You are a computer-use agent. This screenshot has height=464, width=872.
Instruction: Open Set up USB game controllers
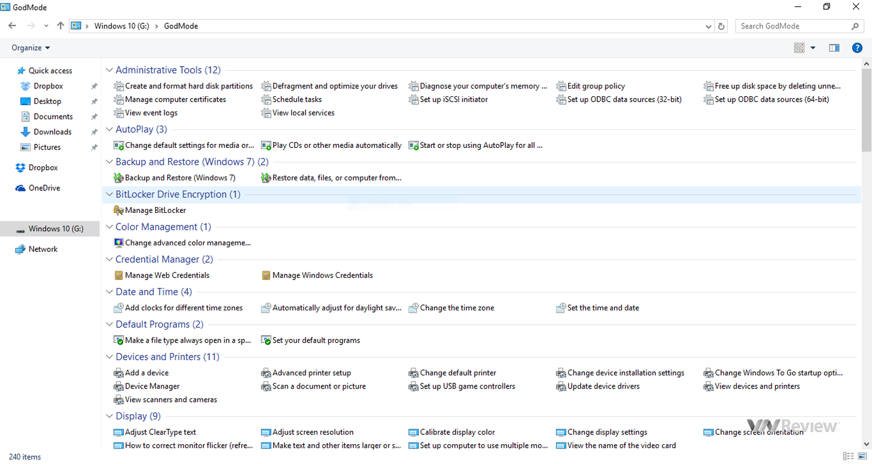462,386
